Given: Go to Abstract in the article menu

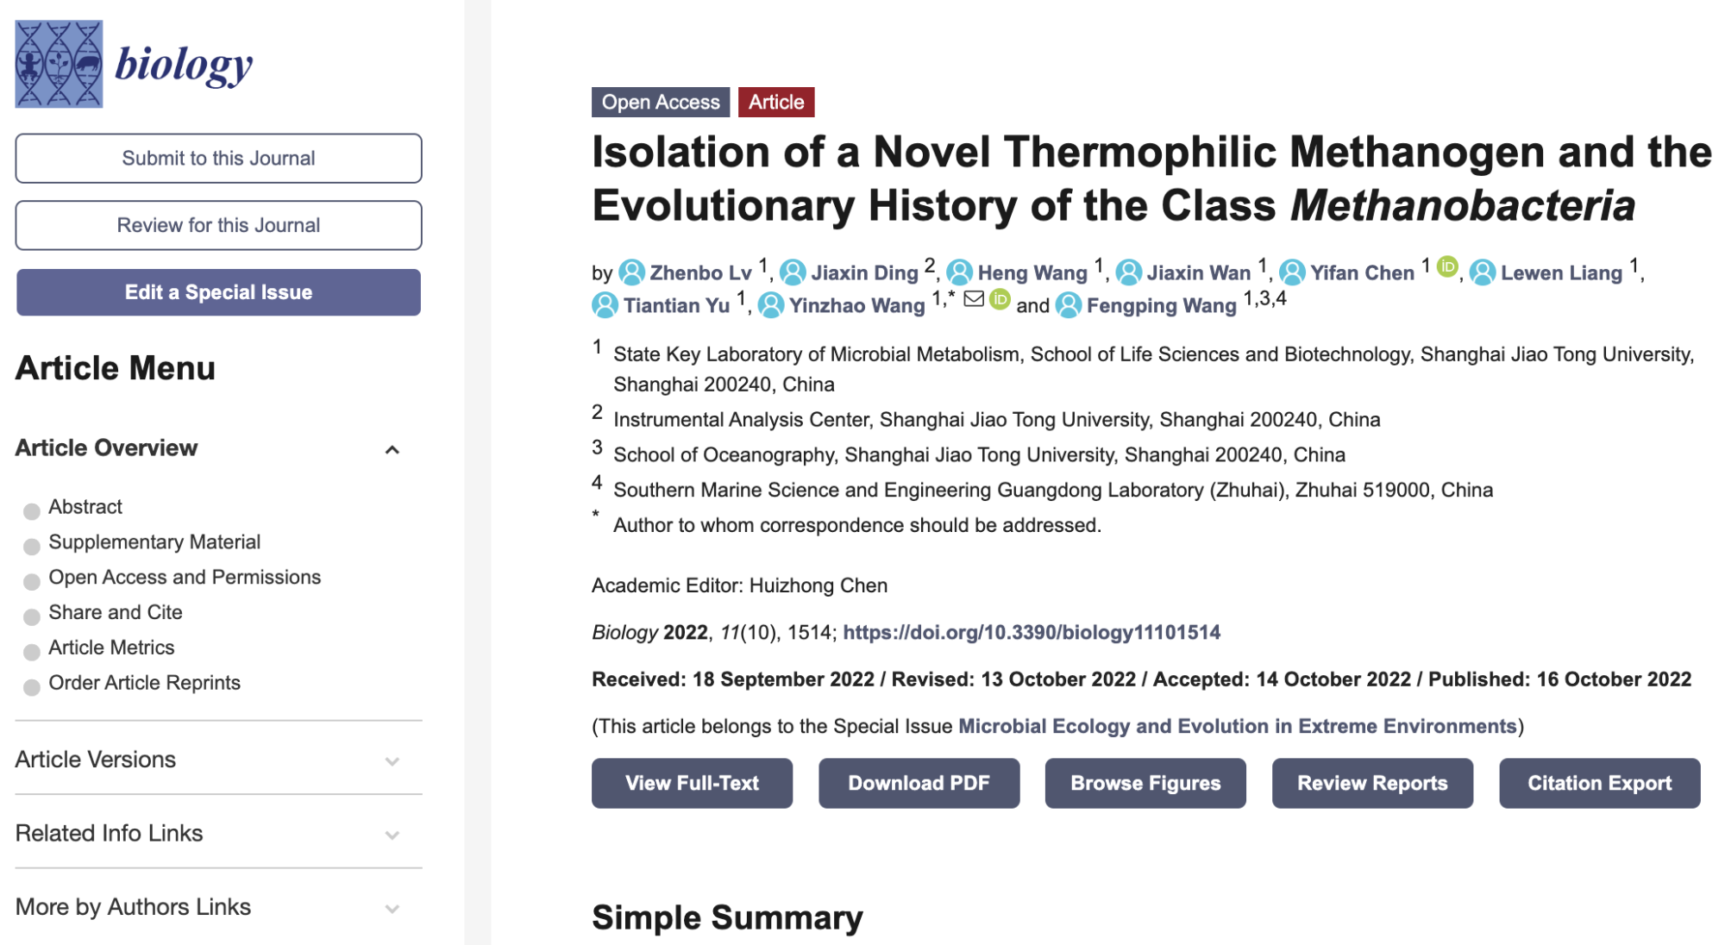Looking at the screenshot, I should pos(85,507).
